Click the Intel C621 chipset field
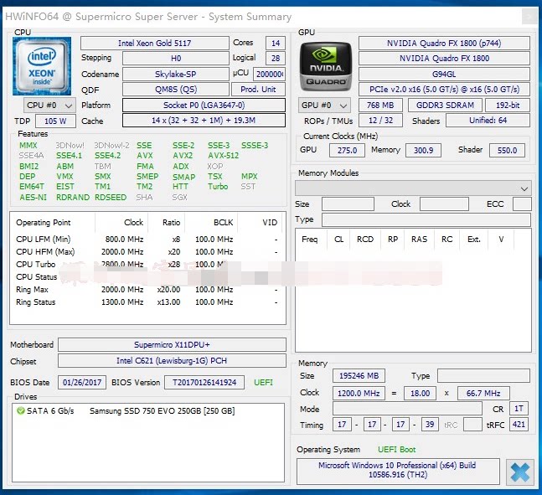Viewport: 542px width, 495px height. tap(172, 360)
